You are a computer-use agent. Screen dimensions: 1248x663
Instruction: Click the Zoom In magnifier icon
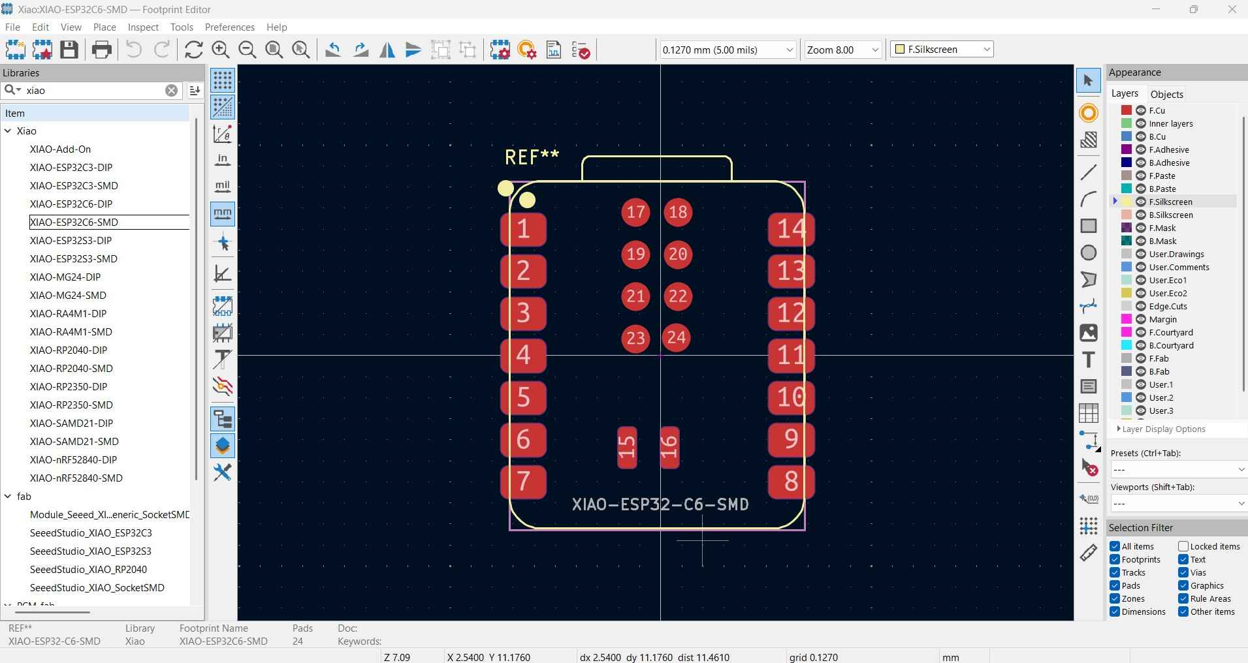(220, 50)
